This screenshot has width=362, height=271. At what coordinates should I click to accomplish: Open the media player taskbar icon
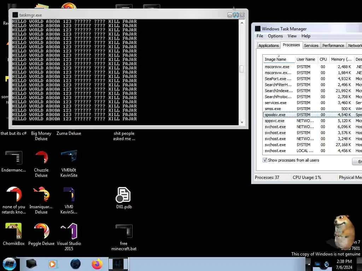[x=53, y=264]
